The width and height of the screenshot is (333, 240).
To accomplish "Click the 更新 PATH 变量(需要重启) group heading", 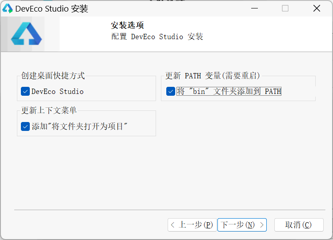I will pos(213,76).
